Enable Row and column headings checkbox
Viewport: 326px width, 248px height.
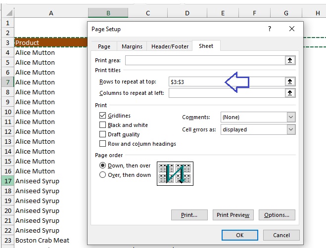(102, 144)
